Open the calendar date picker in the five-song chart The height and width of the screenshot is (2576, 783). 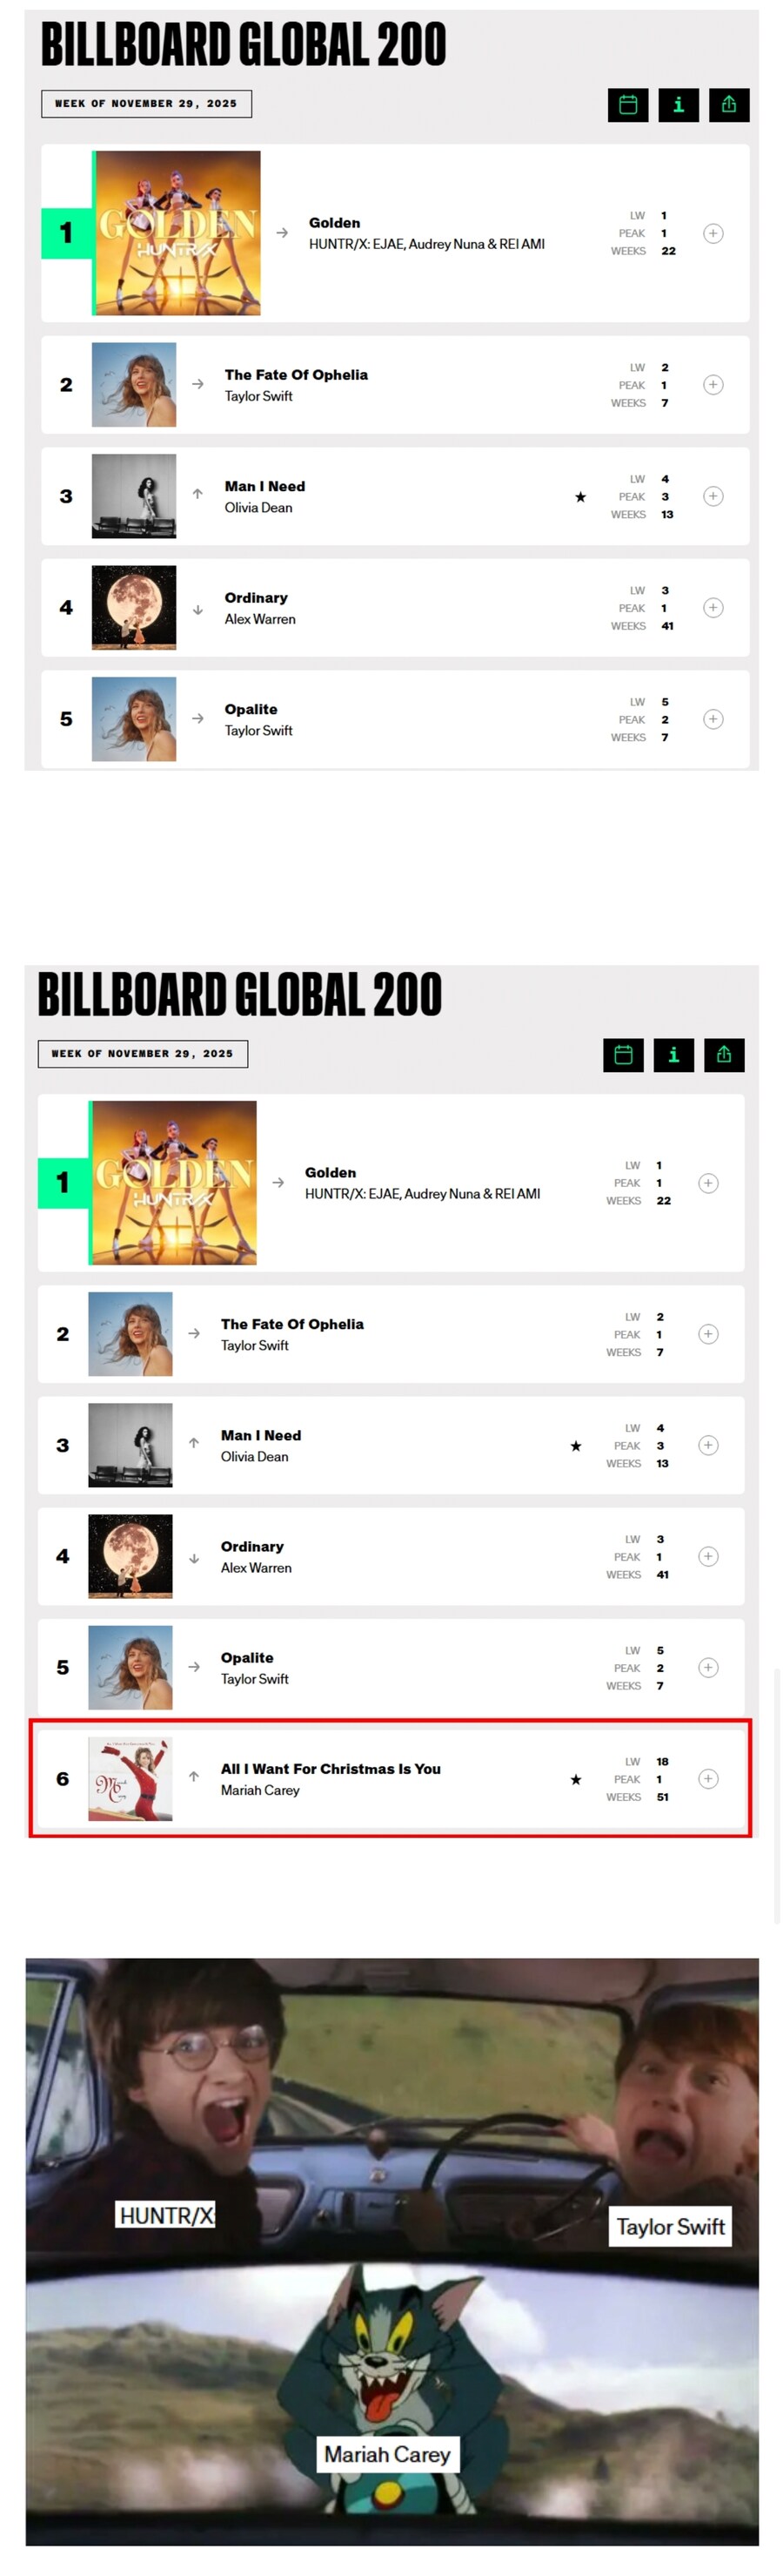coord(627,105)
